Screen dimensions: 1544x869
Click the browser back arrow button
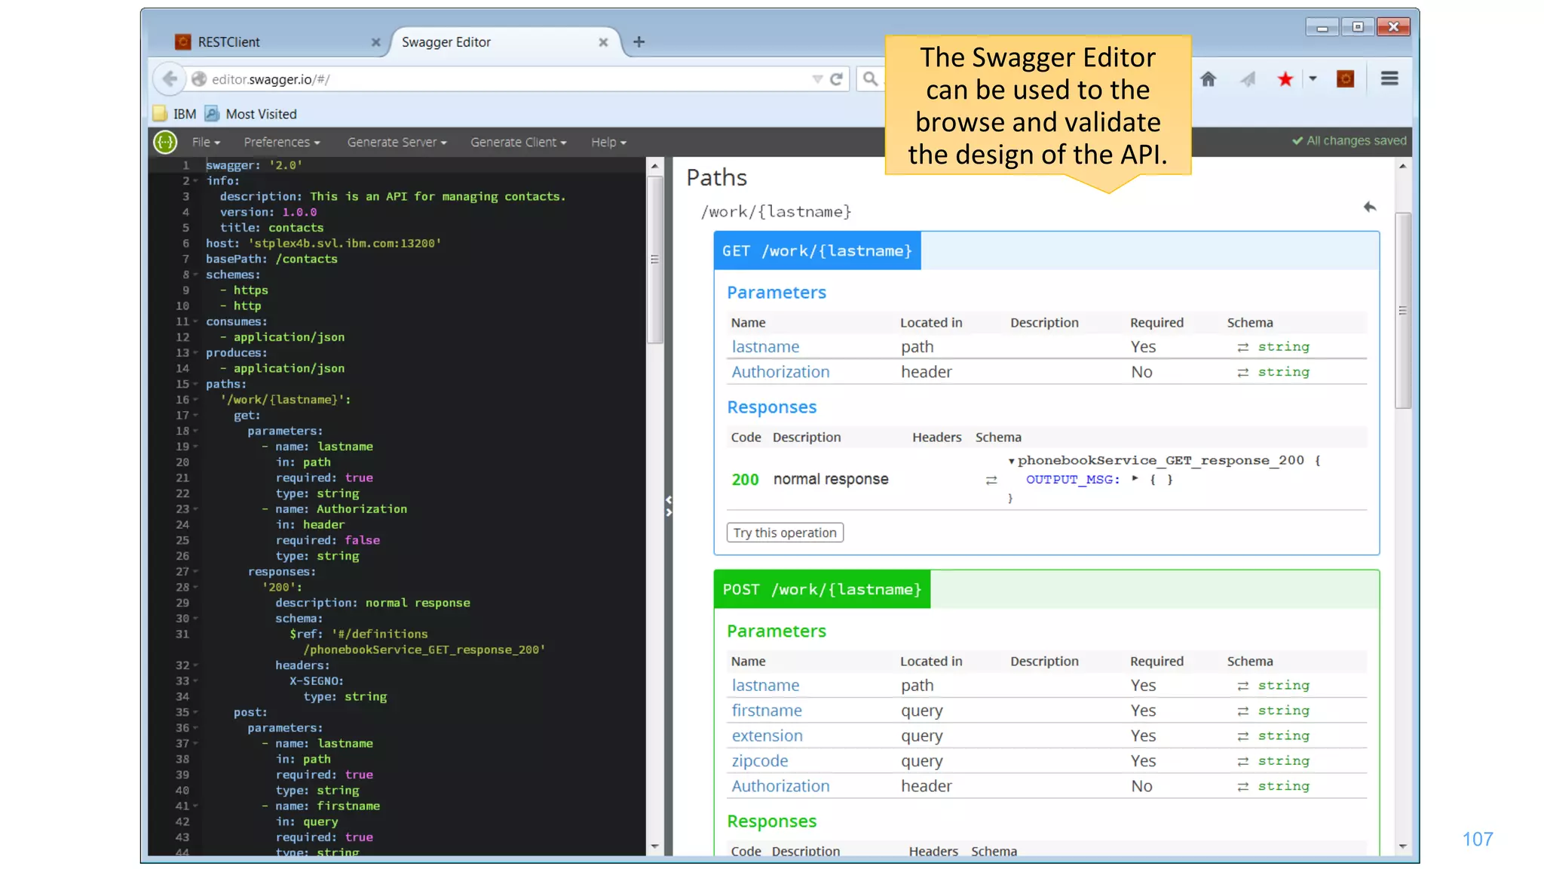click(169, 78)
